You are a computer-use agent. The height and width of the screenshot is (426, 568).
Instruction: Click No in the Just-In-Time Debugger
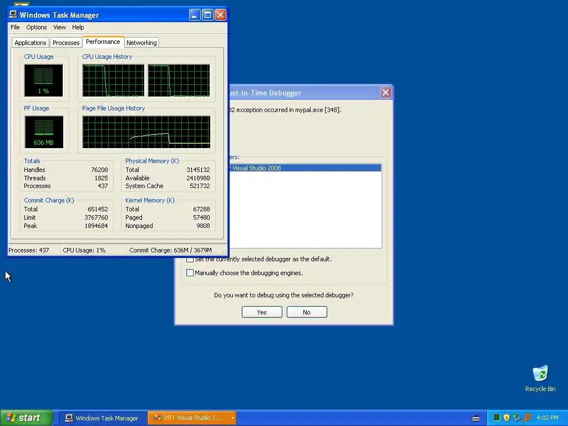(x=307, y=312)
